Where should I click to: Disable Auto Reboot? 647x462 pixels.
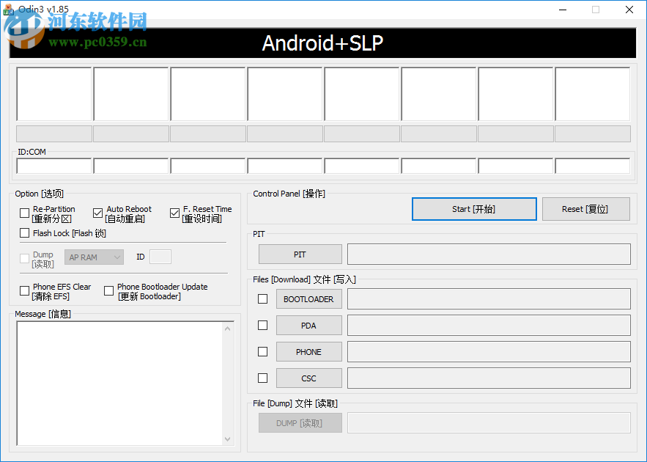point(97,213)
